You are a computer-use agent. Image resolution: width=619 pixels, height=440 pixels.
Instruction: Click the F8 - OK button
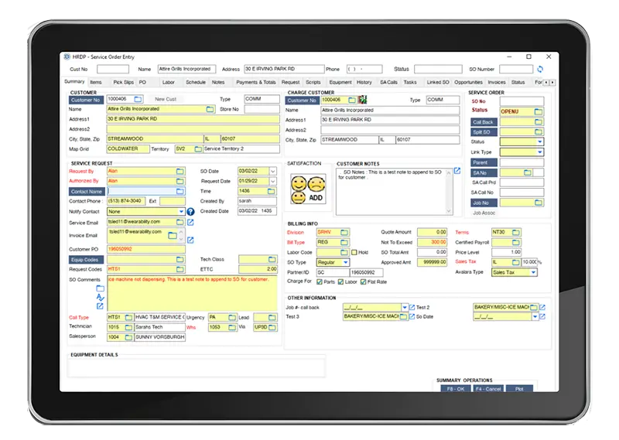click(456, 389)
